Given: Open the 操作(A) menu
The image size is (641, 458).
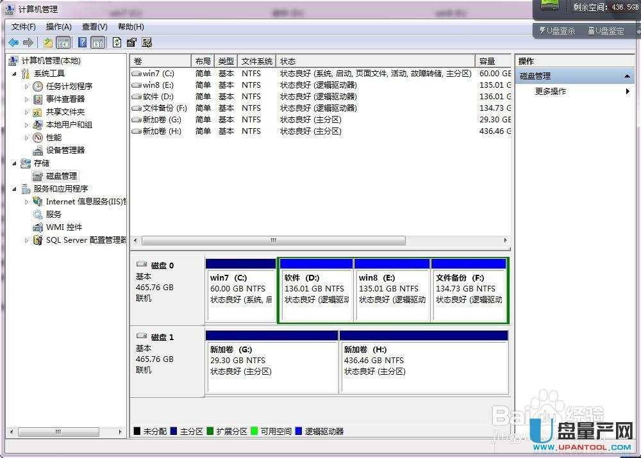Looking at the screenshot, I should point(58,27).
